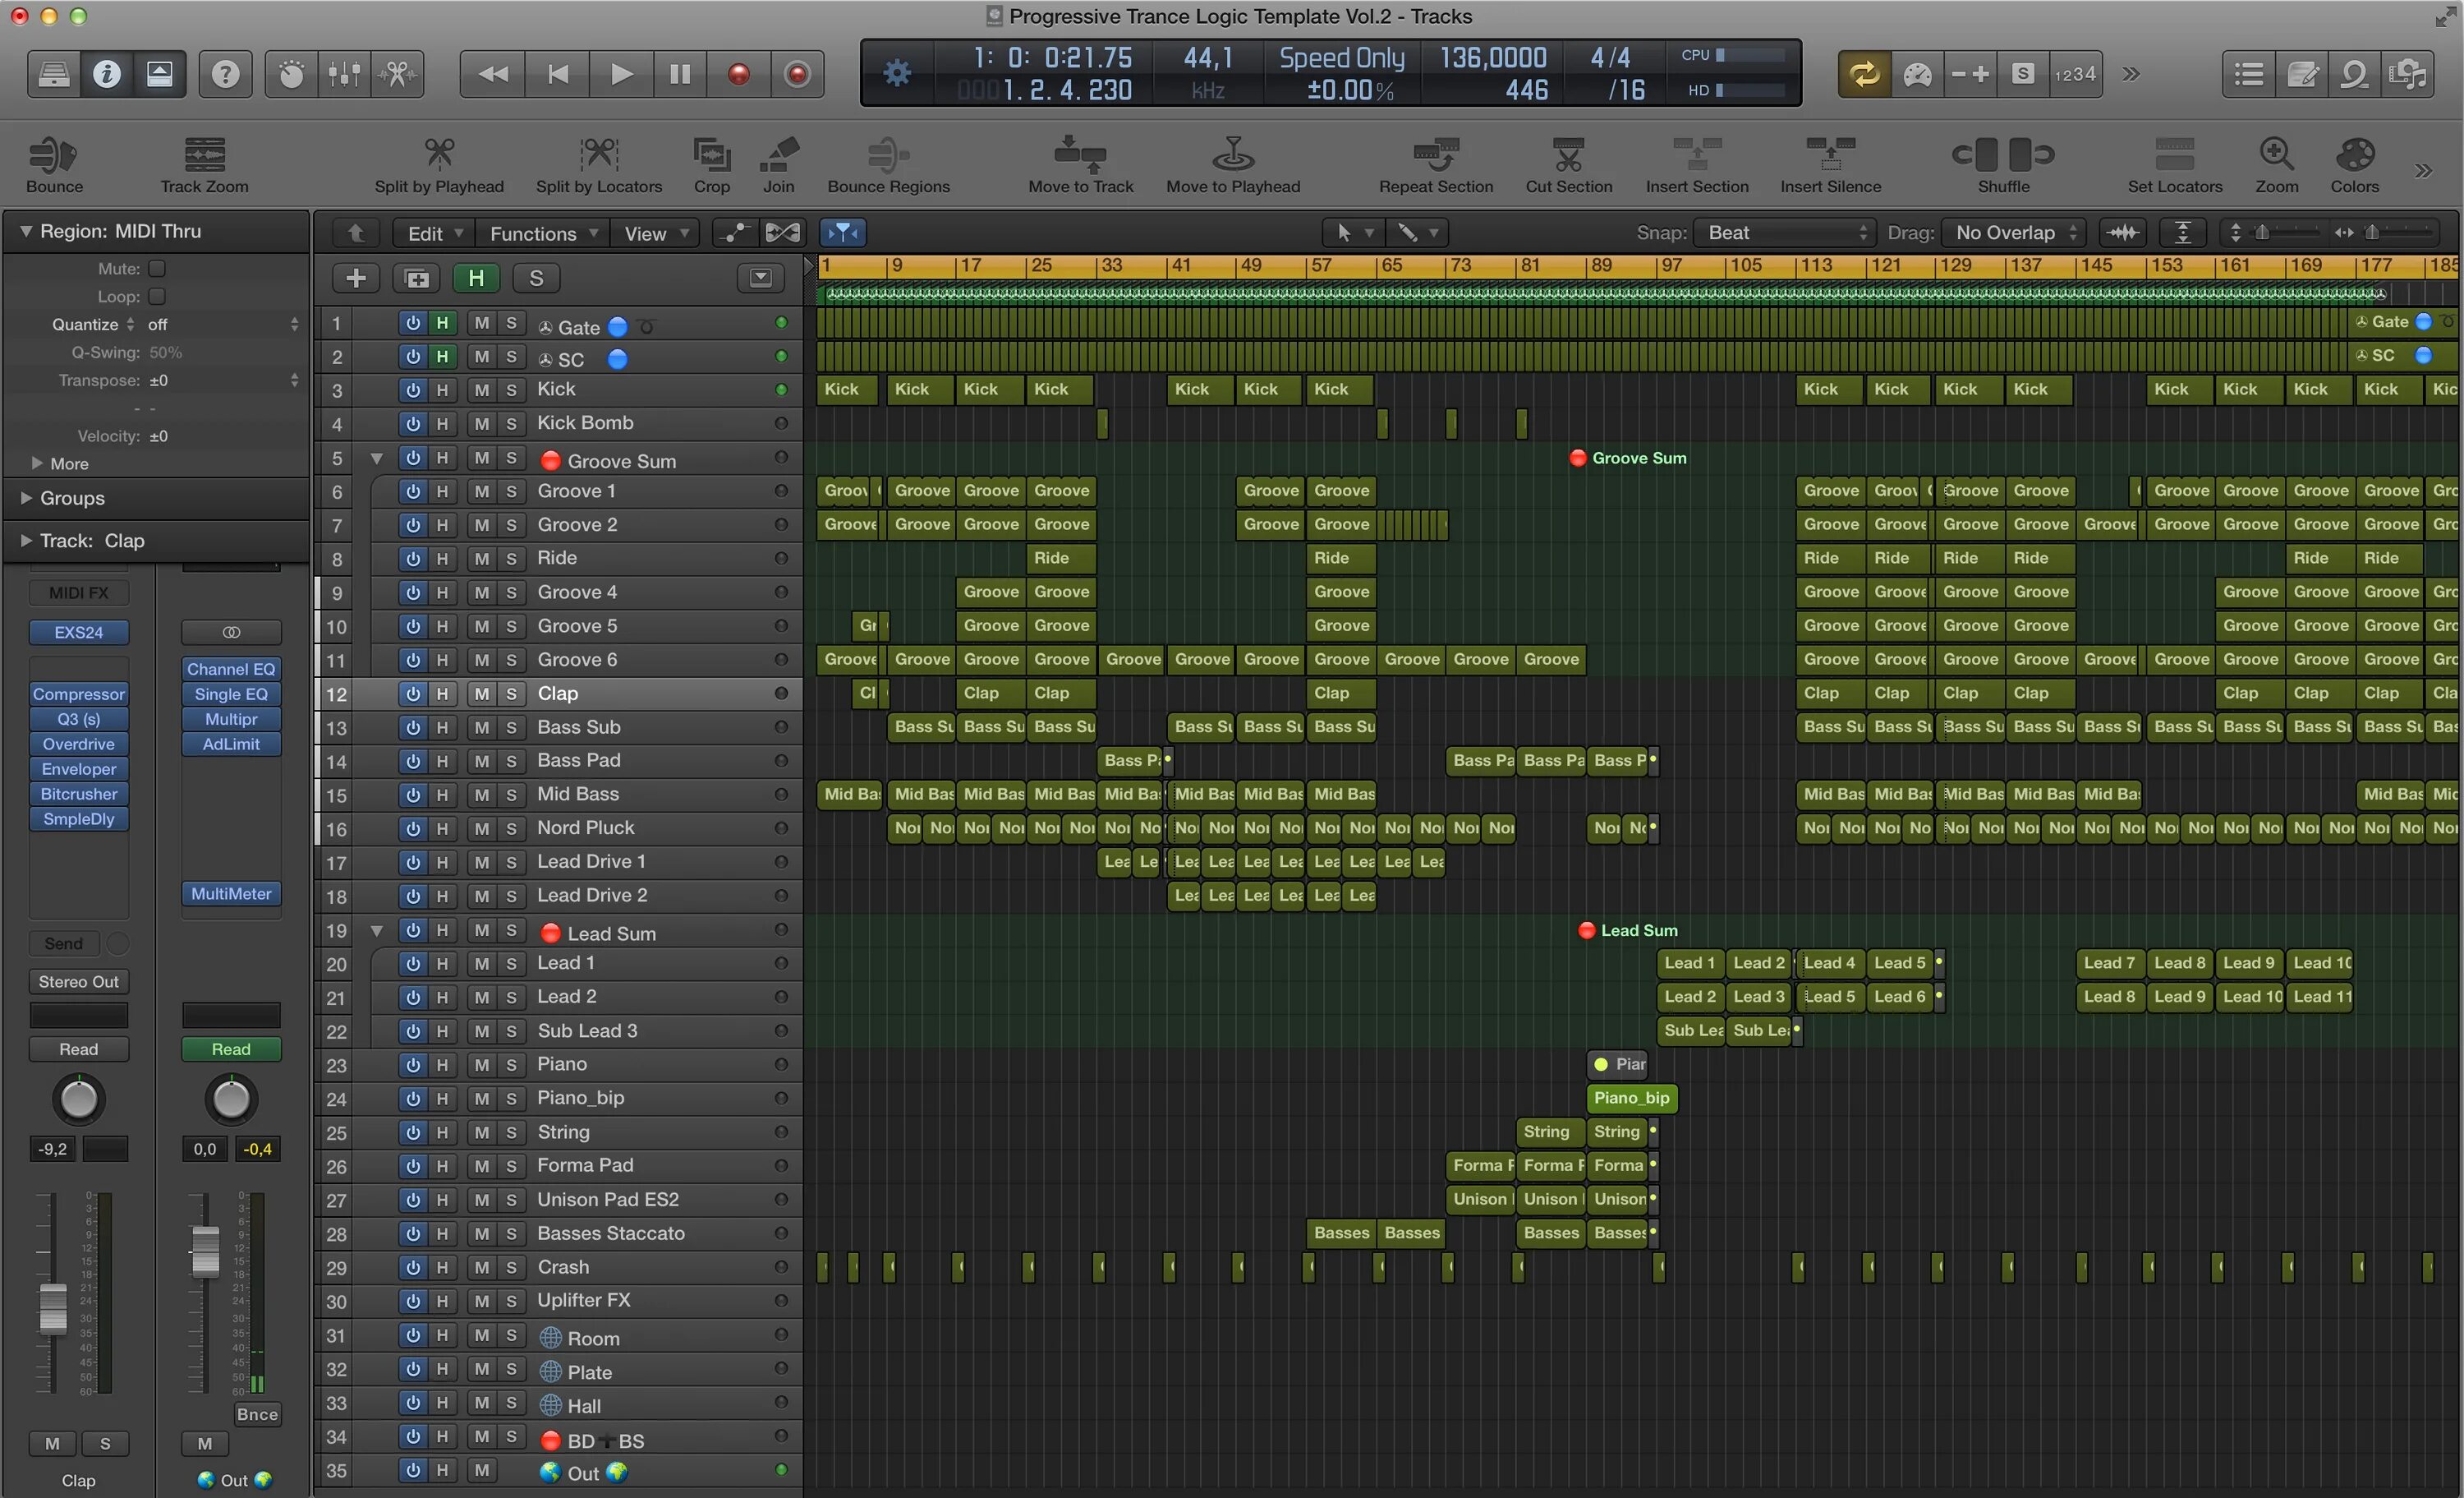Open the View menu
The width and height of the screenshot is (2464, 1498).
(655, 233)
